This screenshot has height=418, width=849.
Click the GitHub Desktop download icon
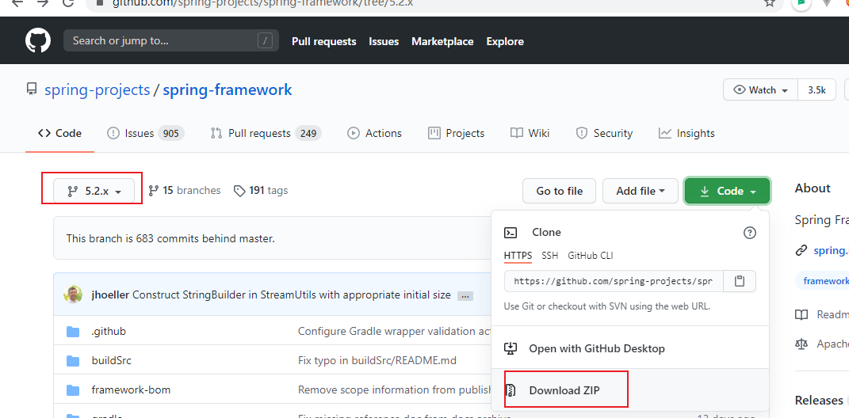click(x=511, y=348)
